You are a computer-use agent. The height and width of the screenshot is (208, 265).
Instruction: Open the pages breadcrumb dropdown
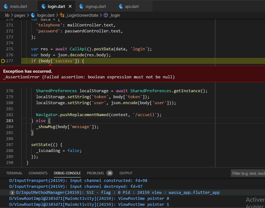point(20,15)
